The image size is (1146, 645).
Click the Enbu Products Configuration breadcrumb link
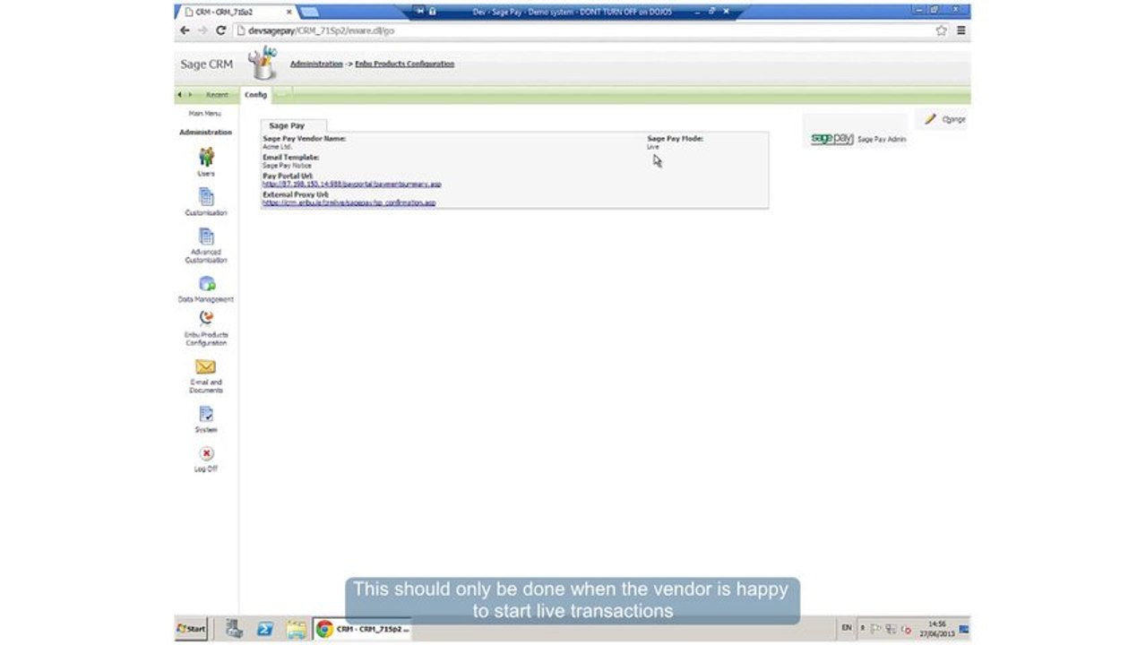404,64
